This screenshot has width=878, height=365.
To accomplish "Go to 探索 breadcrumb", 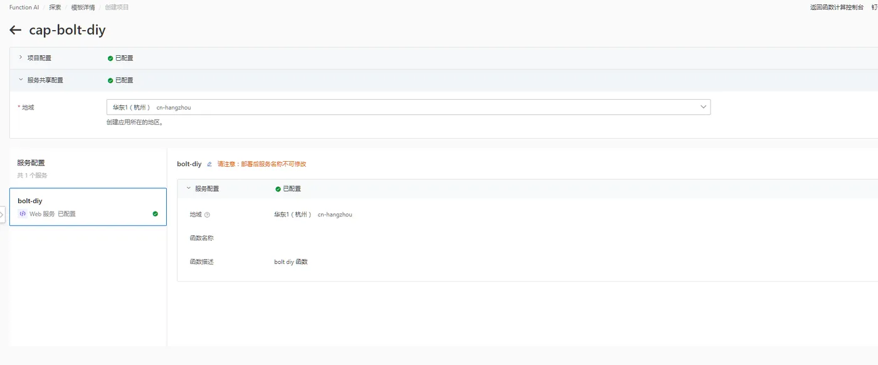I will 55,8.
